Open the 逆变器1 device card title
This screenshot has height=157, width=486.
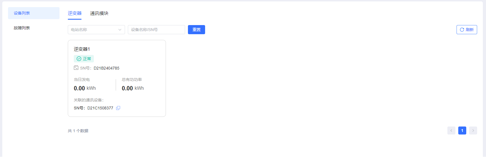pyautogui.click(x=82, y=49)
